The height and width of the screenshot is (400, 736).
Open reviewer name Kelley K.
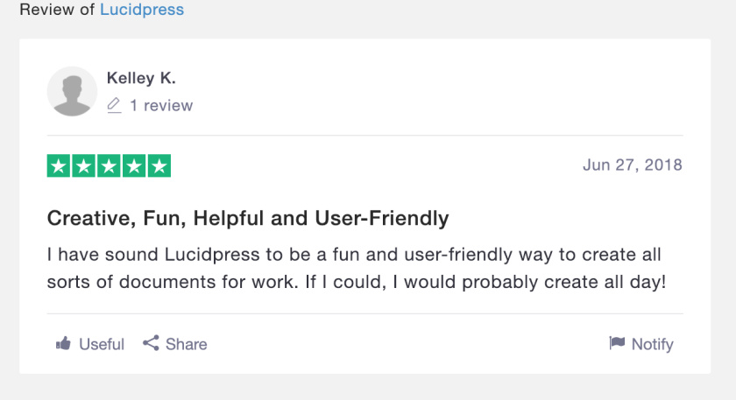tap(141, 79)
